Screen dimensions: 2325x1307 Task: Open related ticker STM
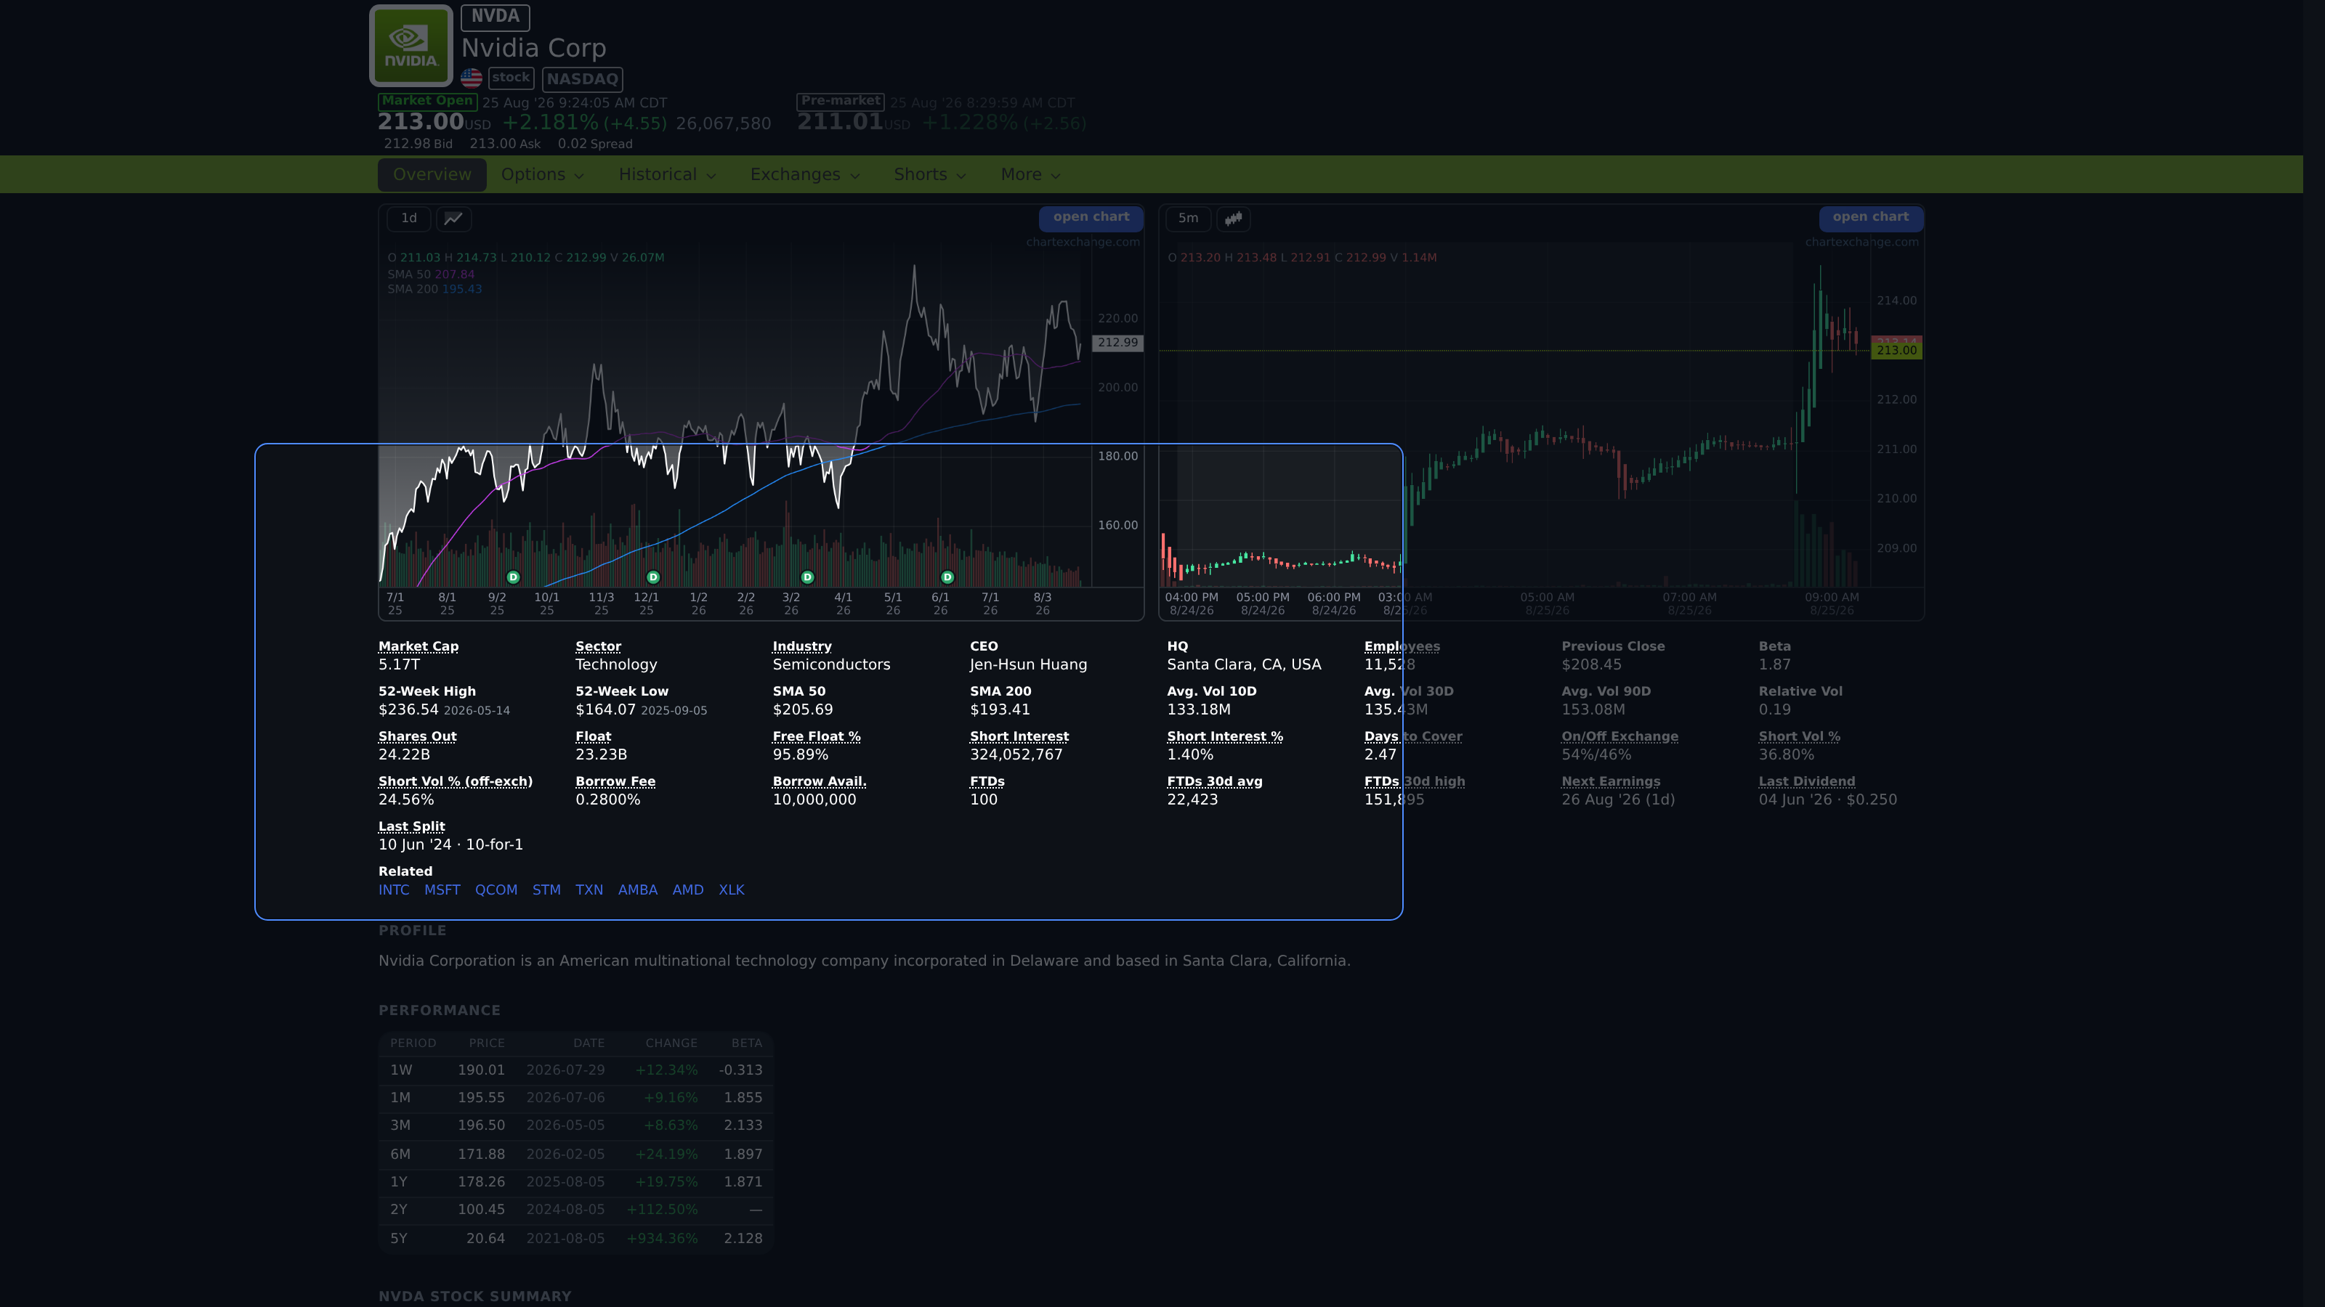(546, 890)
